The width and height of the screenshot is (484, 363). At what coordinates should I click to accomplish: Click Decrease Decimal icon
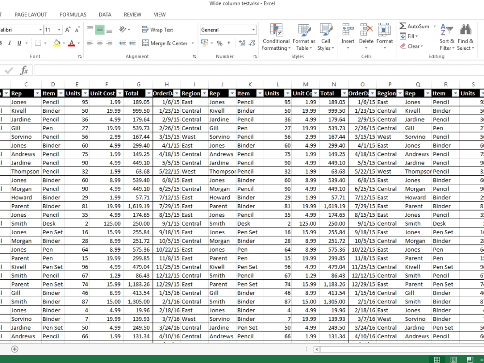[252, 43]
